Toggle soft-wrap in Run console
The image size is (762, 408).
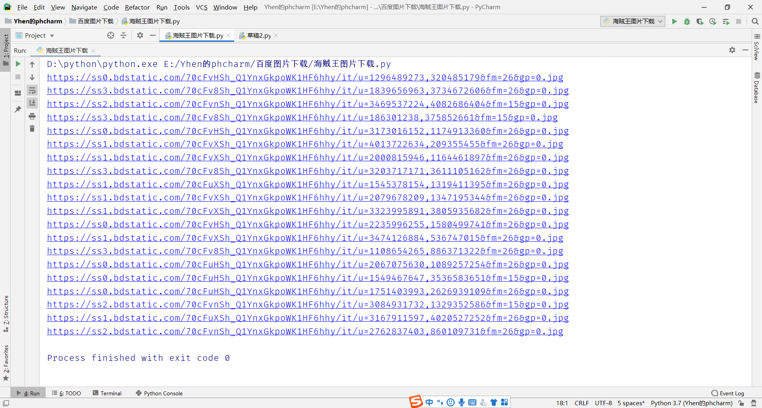[x=32, y=90]
